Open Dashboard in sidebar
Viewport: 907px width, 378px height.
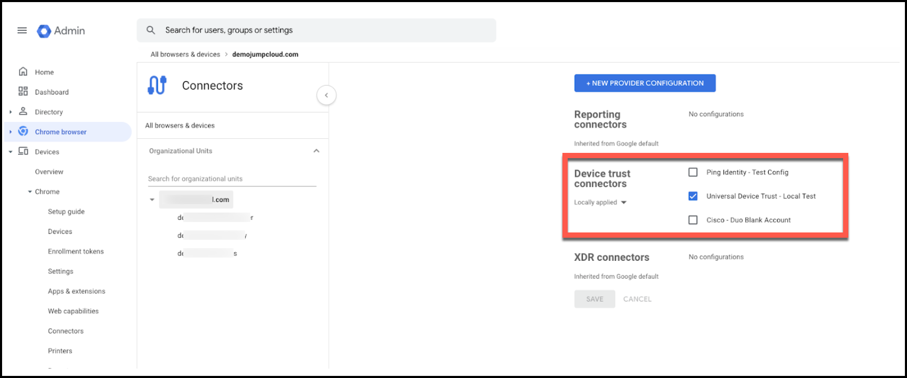pyautogui.click(x=52, y=92)
